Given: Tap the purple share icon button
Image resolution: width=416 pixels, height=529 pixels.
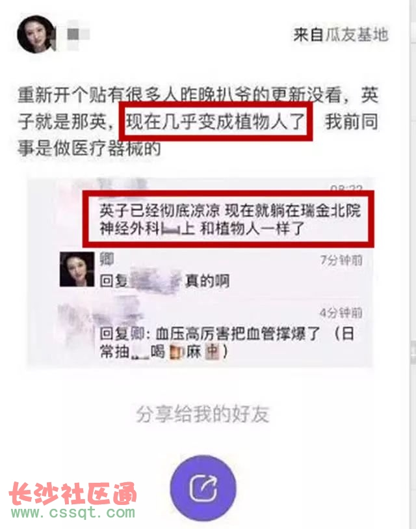Looking at the screenshot, I should click(x=203, y=488).
